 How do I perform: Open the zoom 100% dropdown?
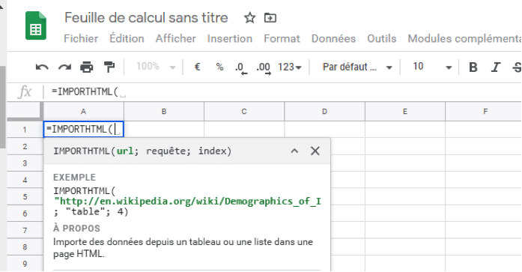[x=156, y=67]
